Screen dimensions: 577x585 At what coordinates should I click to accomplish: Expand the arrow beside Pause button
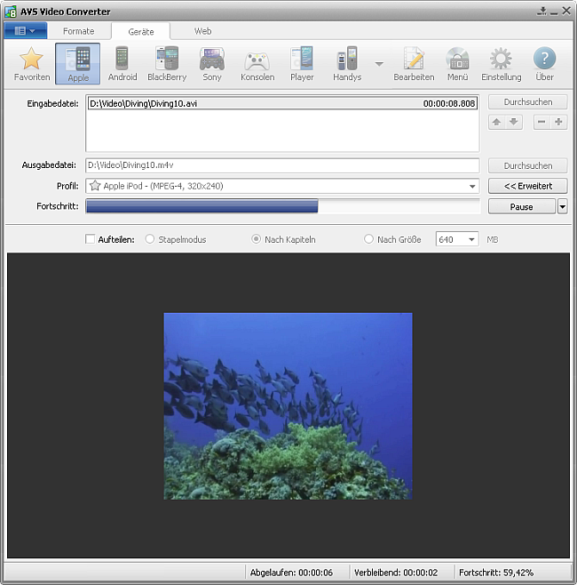562,206
